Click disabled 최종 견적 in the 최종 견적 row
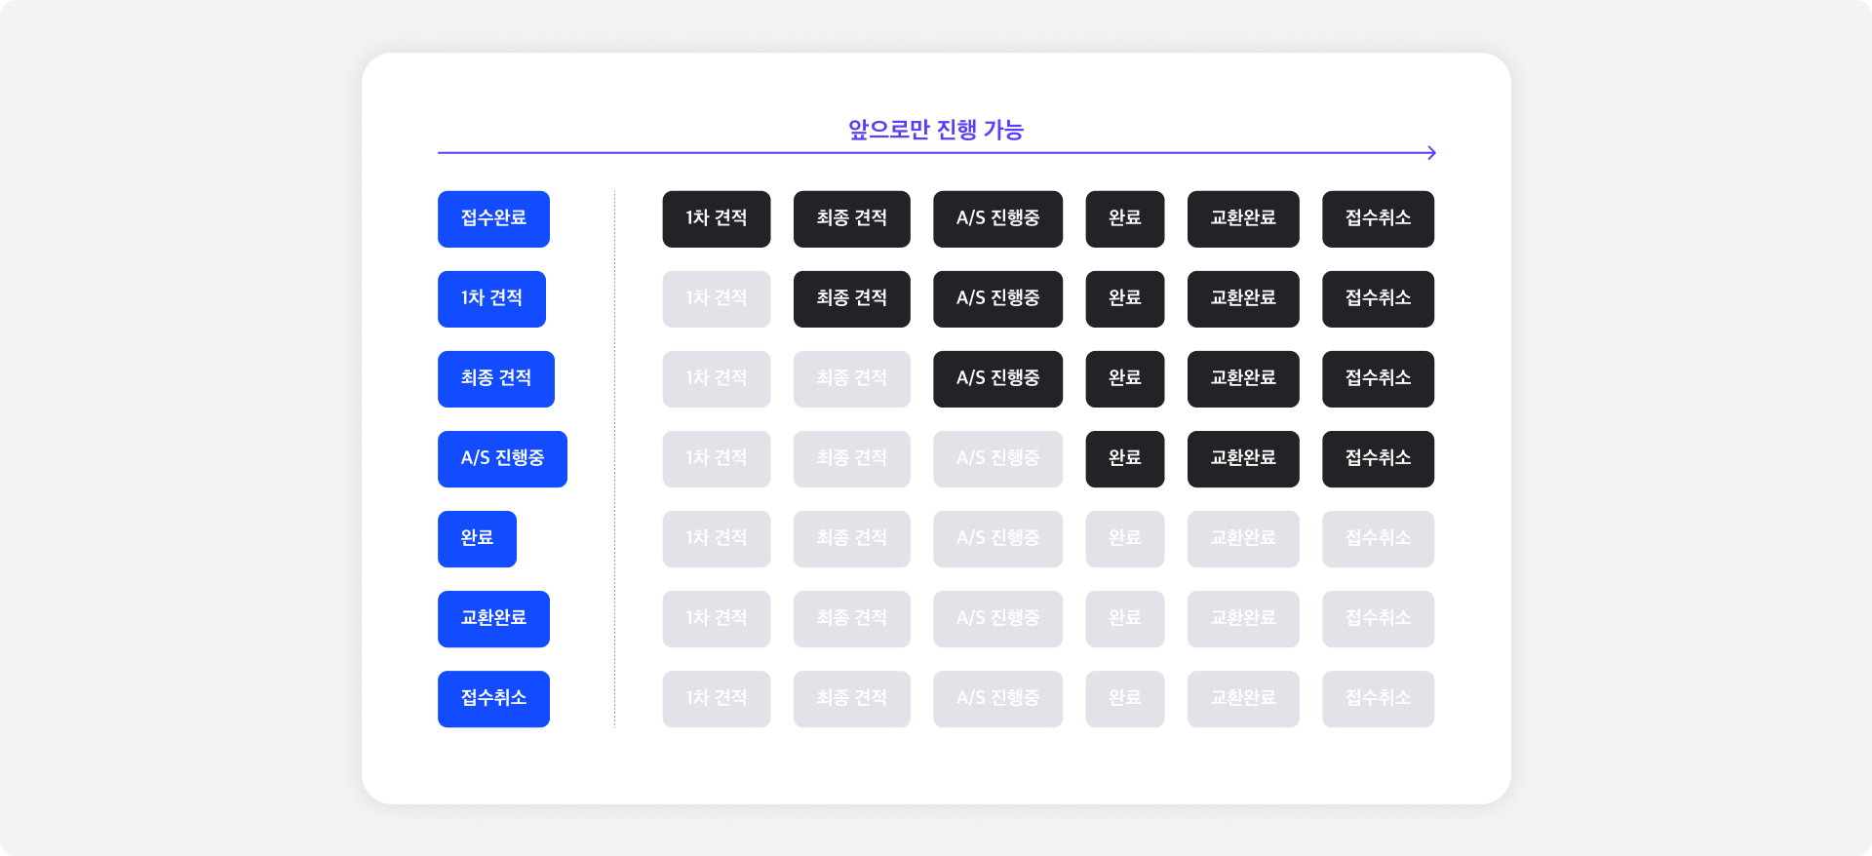The height and width of the screenshot is (856, 1872). tap(852, 379)
